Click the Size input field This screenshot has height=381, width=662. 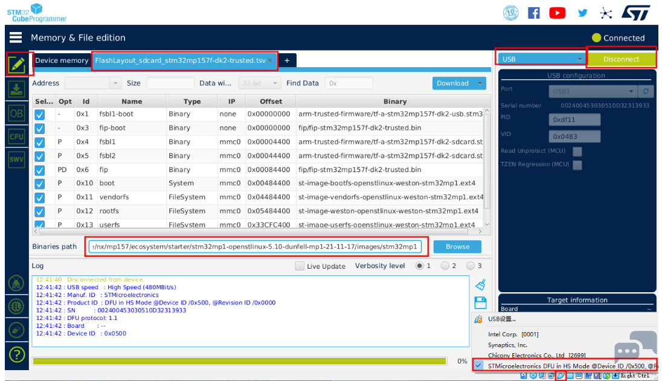[170, 83]
